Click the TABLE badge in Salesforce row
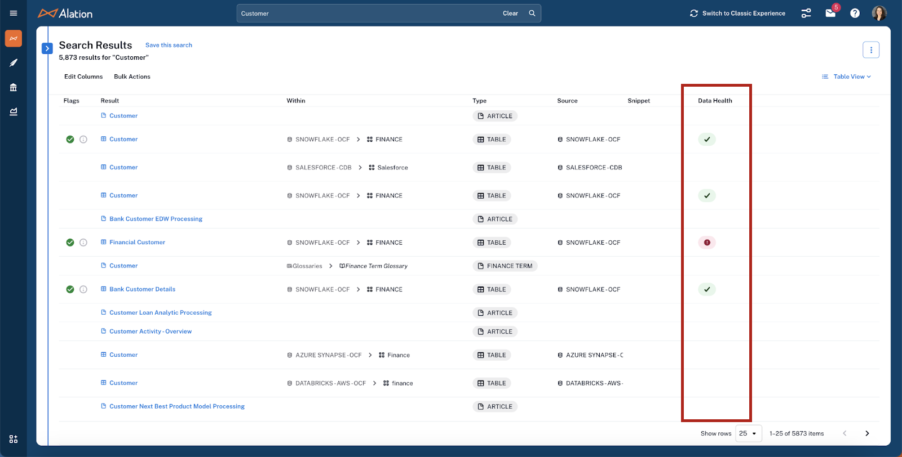 [x=492, y=168]
